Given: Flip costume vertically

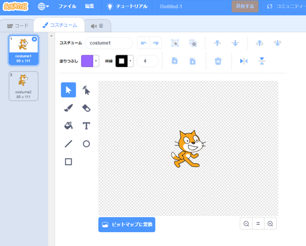Looking at the screenshot, I should [x=262, y=61].
